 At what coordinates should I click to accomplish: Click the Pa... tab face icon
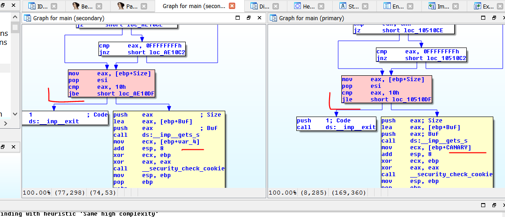pyautogui.click(x=121, y=6)
